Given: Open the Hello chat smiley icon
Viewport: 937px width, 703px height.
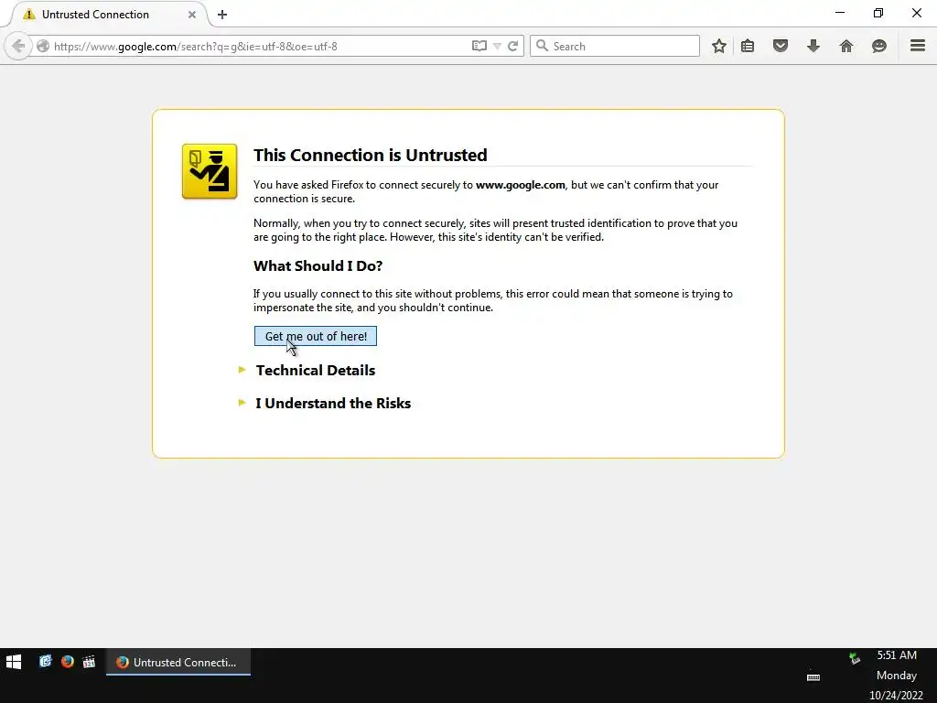Looking at the screenshot, I should (x=879, y=46).
